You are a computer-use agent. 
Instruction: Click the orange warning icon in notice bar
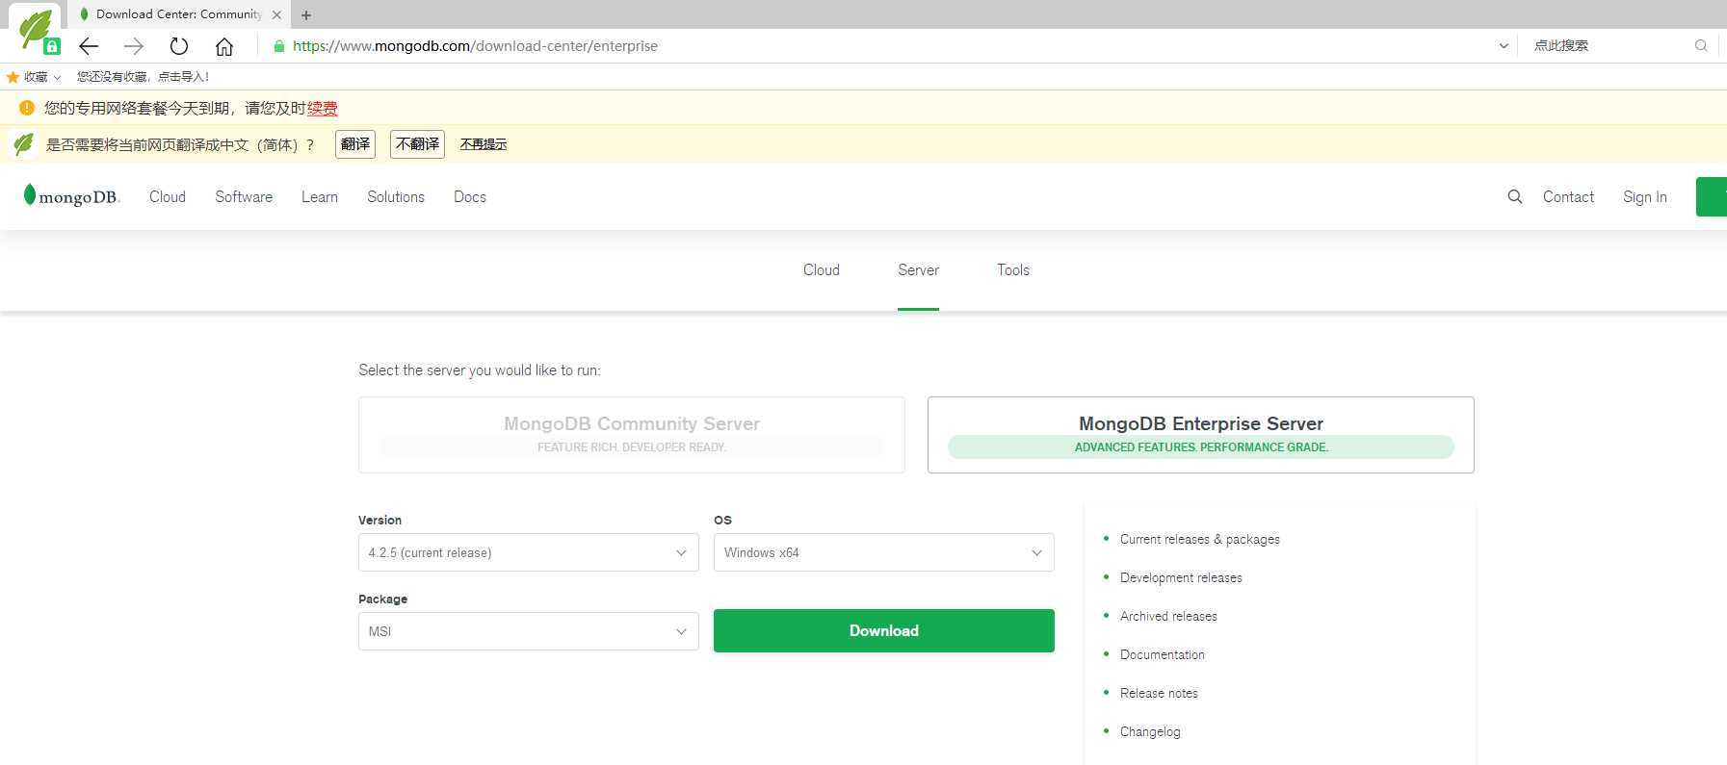(x=27, y=108)
